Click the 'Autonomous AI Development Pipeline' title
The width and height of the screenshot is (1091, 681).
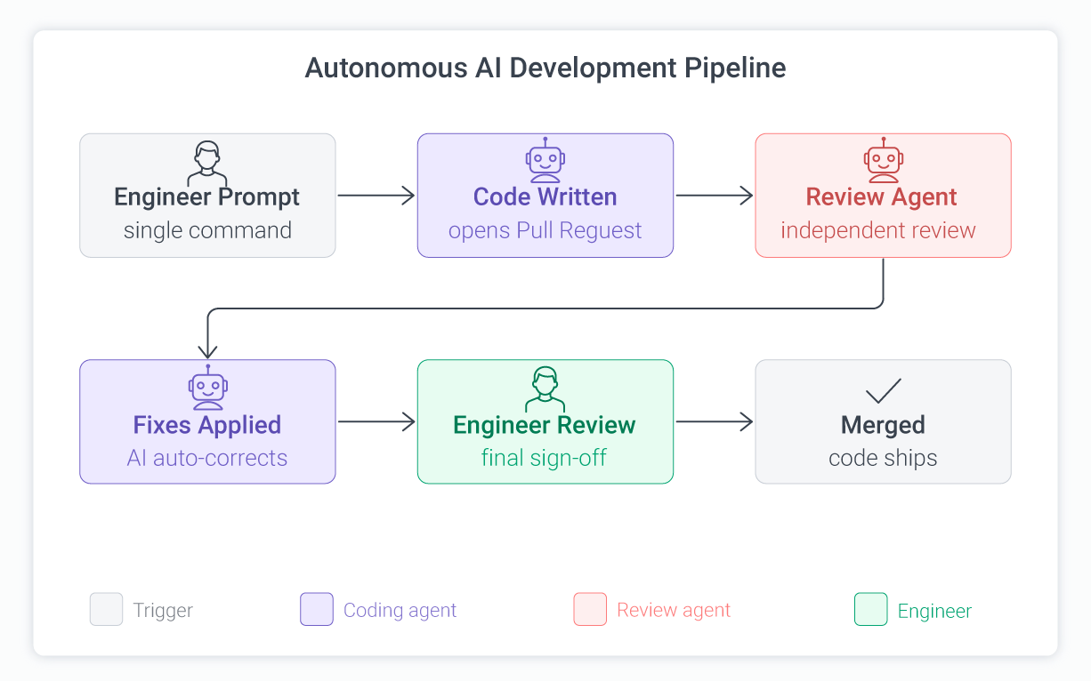point(545,68)
